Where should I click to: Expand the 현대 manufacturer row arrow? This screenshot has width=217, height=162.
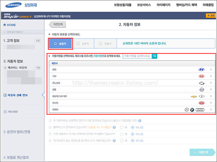(211, 69)
